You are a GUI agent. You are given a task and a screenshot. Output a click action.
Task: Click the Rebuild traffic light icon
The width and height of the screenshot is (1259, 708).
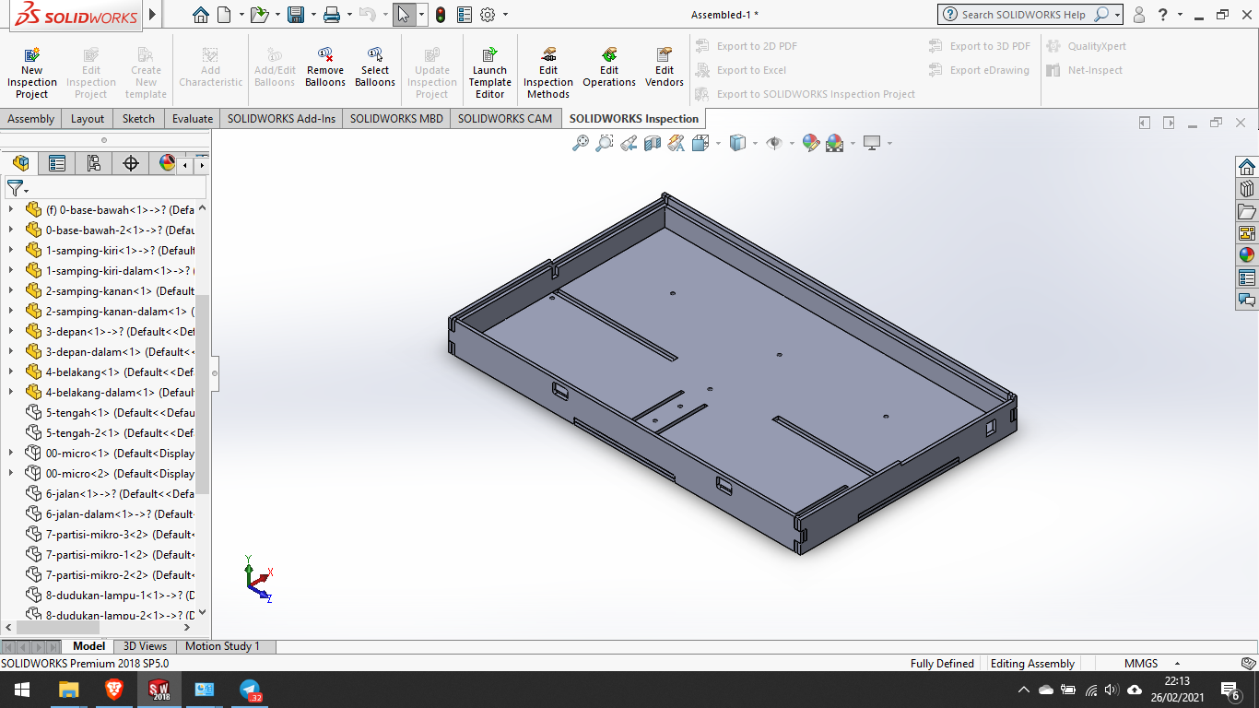coord(441,15)
